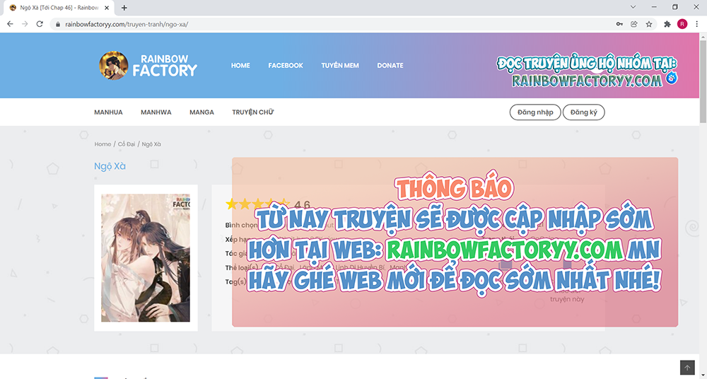This screenshot has width=707, height=379.
Task: Click the Ngộ Xà cover thumbnail
Action: 146,258
